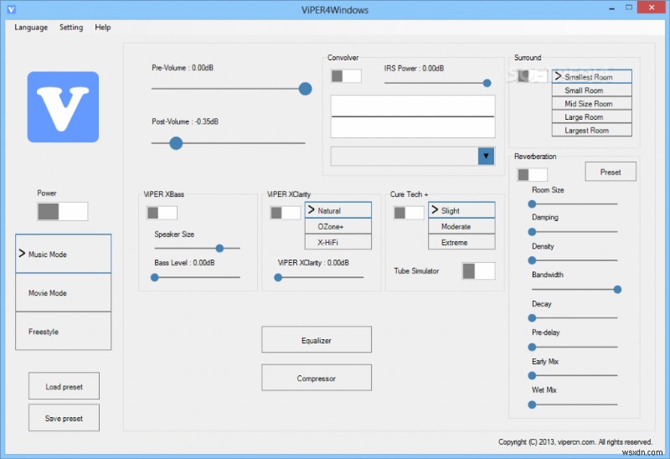The image size is (670, 459).
Task: Click the Load preset button
Action: (64, 386)
